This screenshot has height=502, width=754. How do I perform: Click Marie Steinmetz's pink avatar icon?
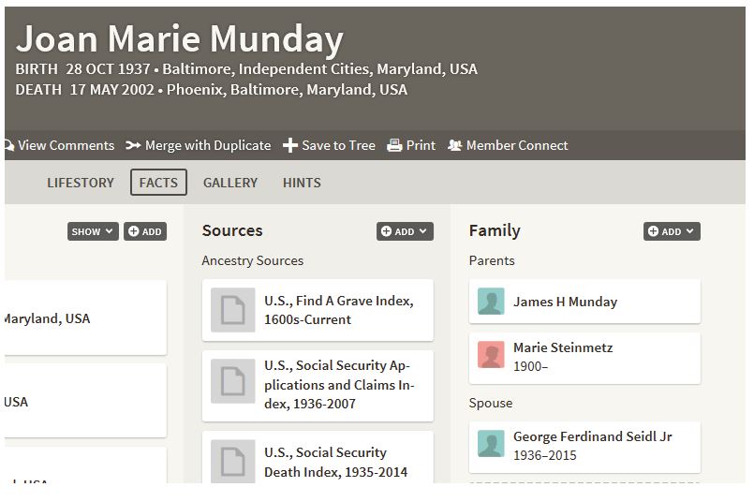pyautogui.click(x=491, y=356)
